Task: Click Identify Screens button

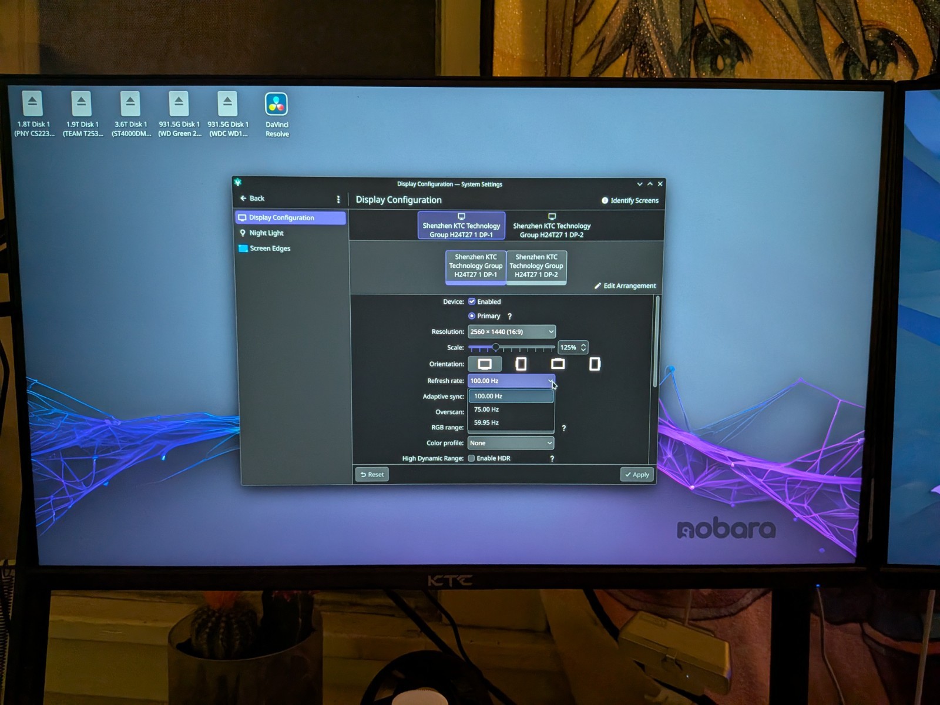Action: click(x=630, y=200)
